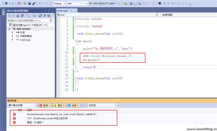
Task: Click the Open File folder icon
Action: click(x=25, y=4)
